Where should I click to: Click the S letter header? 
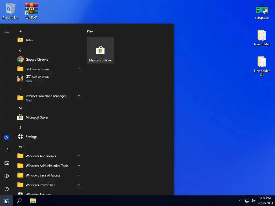[20, 127]
